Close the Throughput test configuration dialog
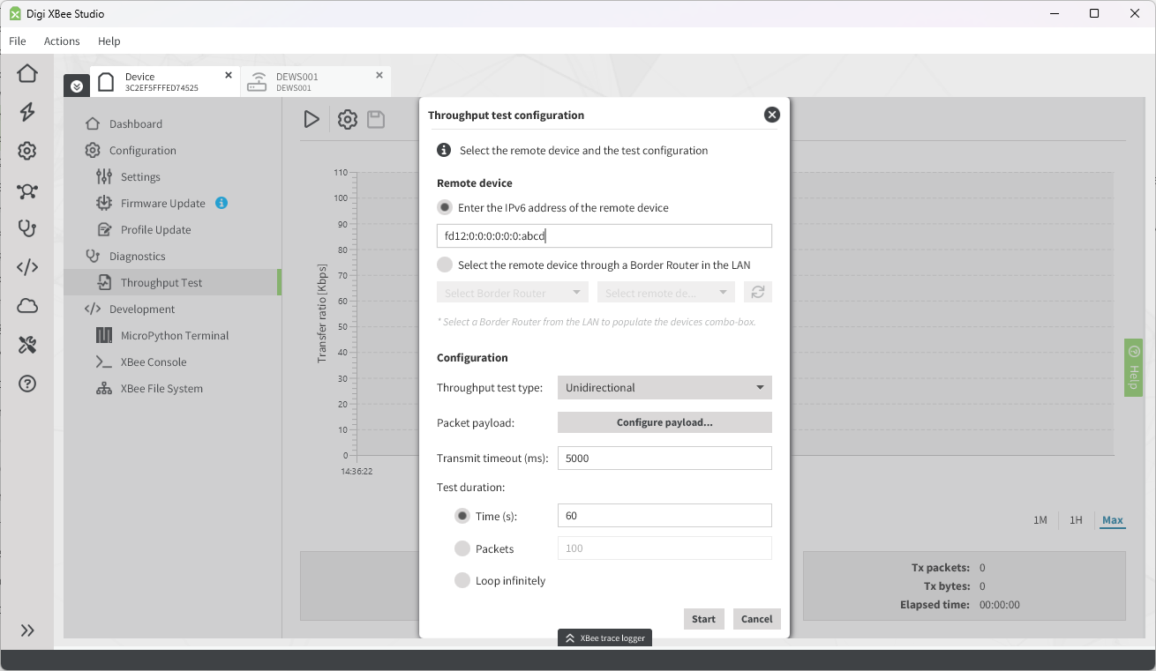Screen dimensions: 1156x671 [771, 115]
